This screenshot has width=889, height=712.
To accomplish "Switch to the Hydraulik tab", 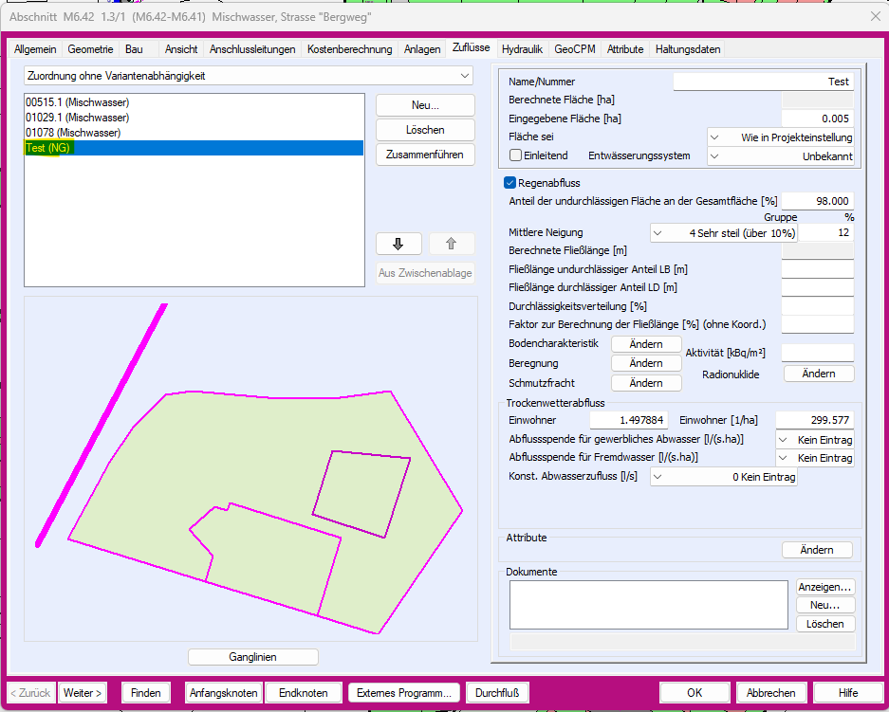I will click(x=522, y=49).
